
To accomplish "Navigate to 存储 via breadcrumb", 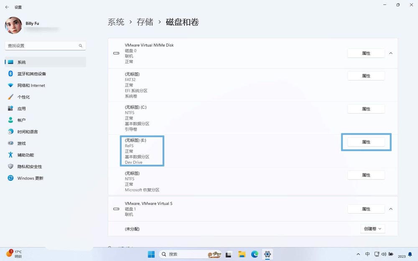I will (145, 22).
